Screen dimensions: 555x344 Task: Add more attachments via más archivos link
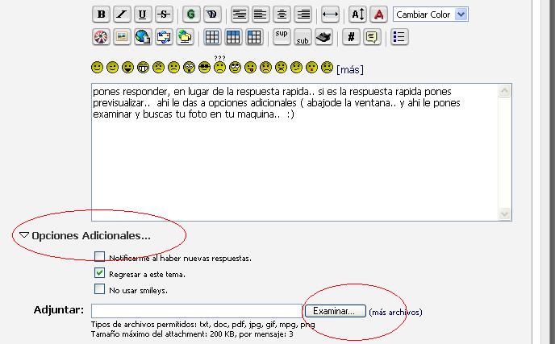pyautogui.click(x=395, y=313)
